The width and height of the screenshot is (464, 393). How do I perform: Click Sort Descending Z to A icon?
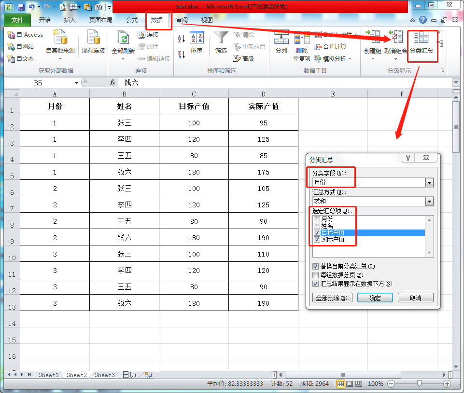click(182, 54)
